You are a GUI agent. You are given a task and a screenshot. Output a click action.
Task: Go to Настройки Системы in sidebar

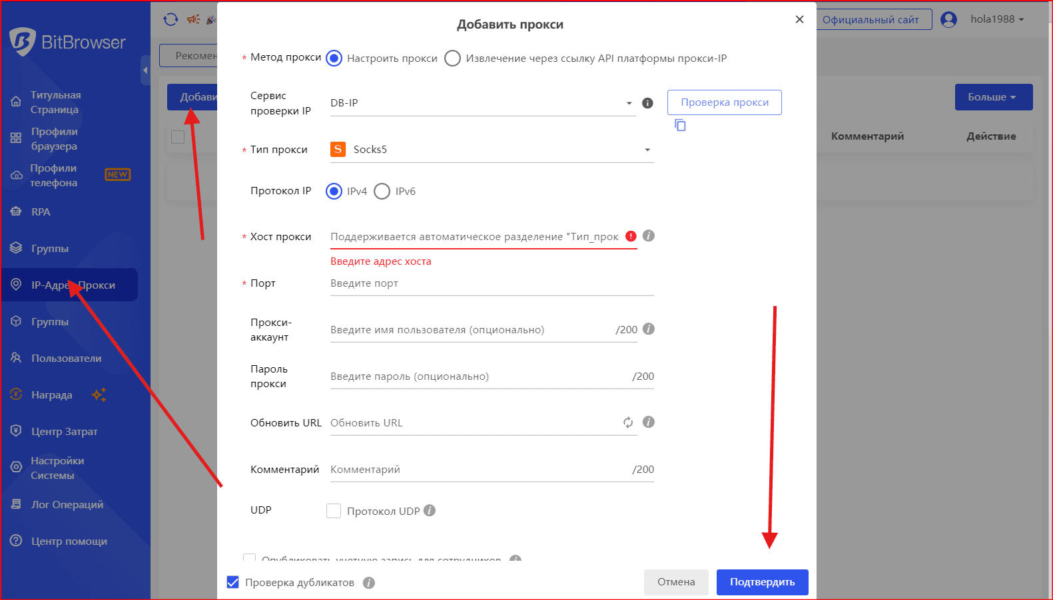tap(57, 468)
